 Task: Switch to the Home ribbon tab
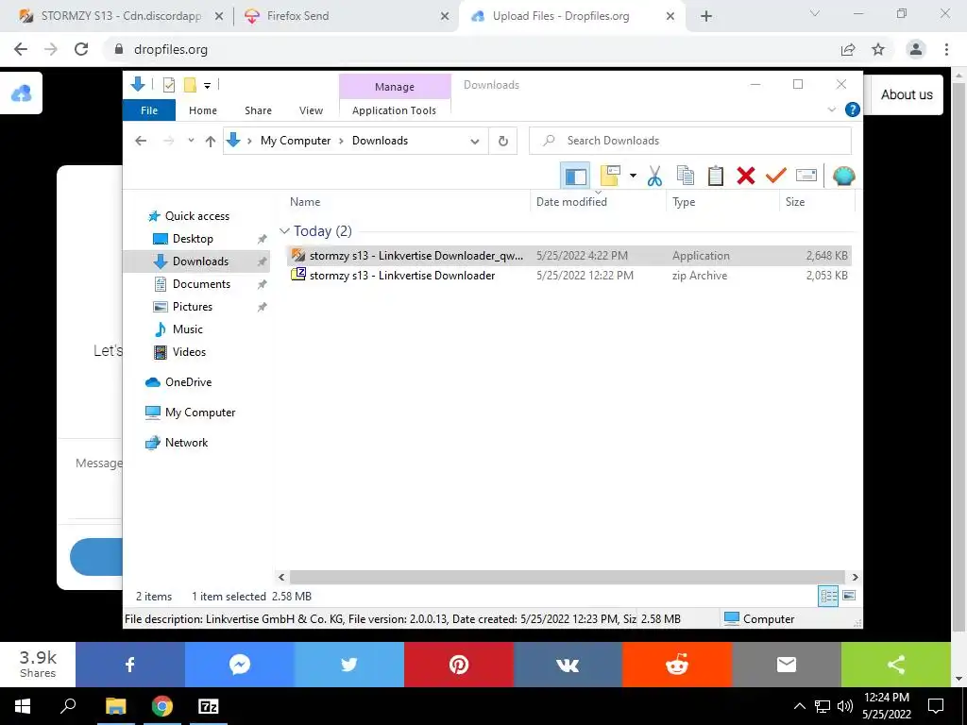pyautogui.click(x=203, y=110)
